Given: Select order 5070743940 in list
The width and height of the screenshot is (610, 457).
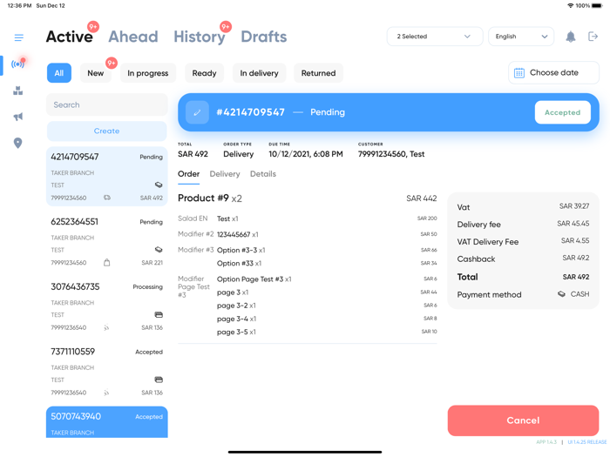Looking at the screenshot, I should pos(107,422).
